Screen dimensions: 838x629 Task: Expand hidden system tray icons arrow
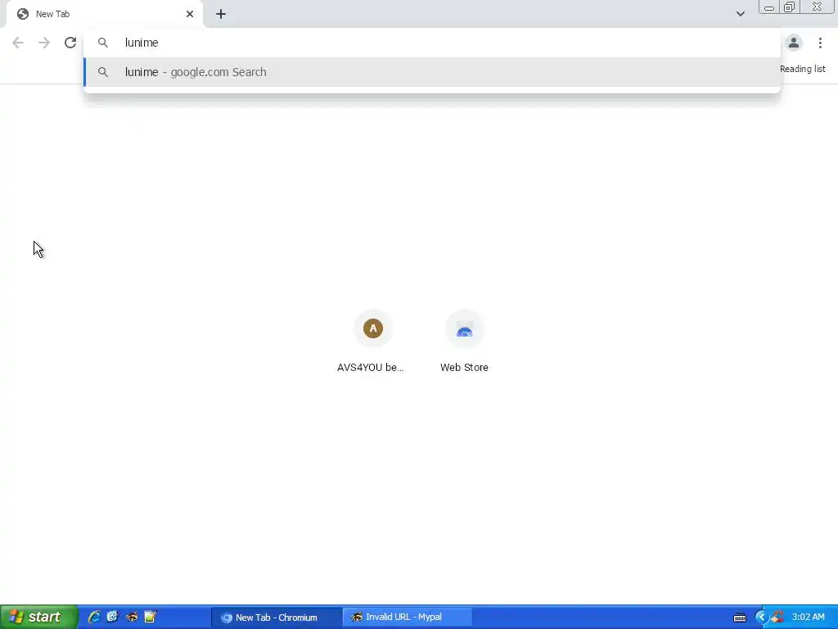point(761,618)
